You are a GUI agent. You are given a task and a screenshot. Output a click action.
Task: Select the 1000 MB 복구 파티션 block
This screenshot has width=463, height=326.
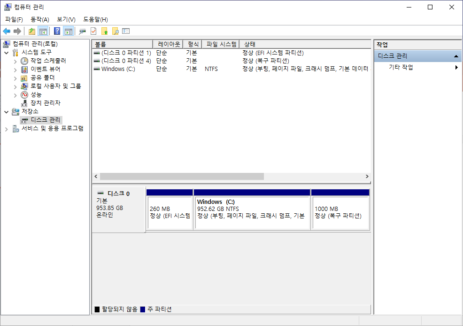tap(340, 210)
